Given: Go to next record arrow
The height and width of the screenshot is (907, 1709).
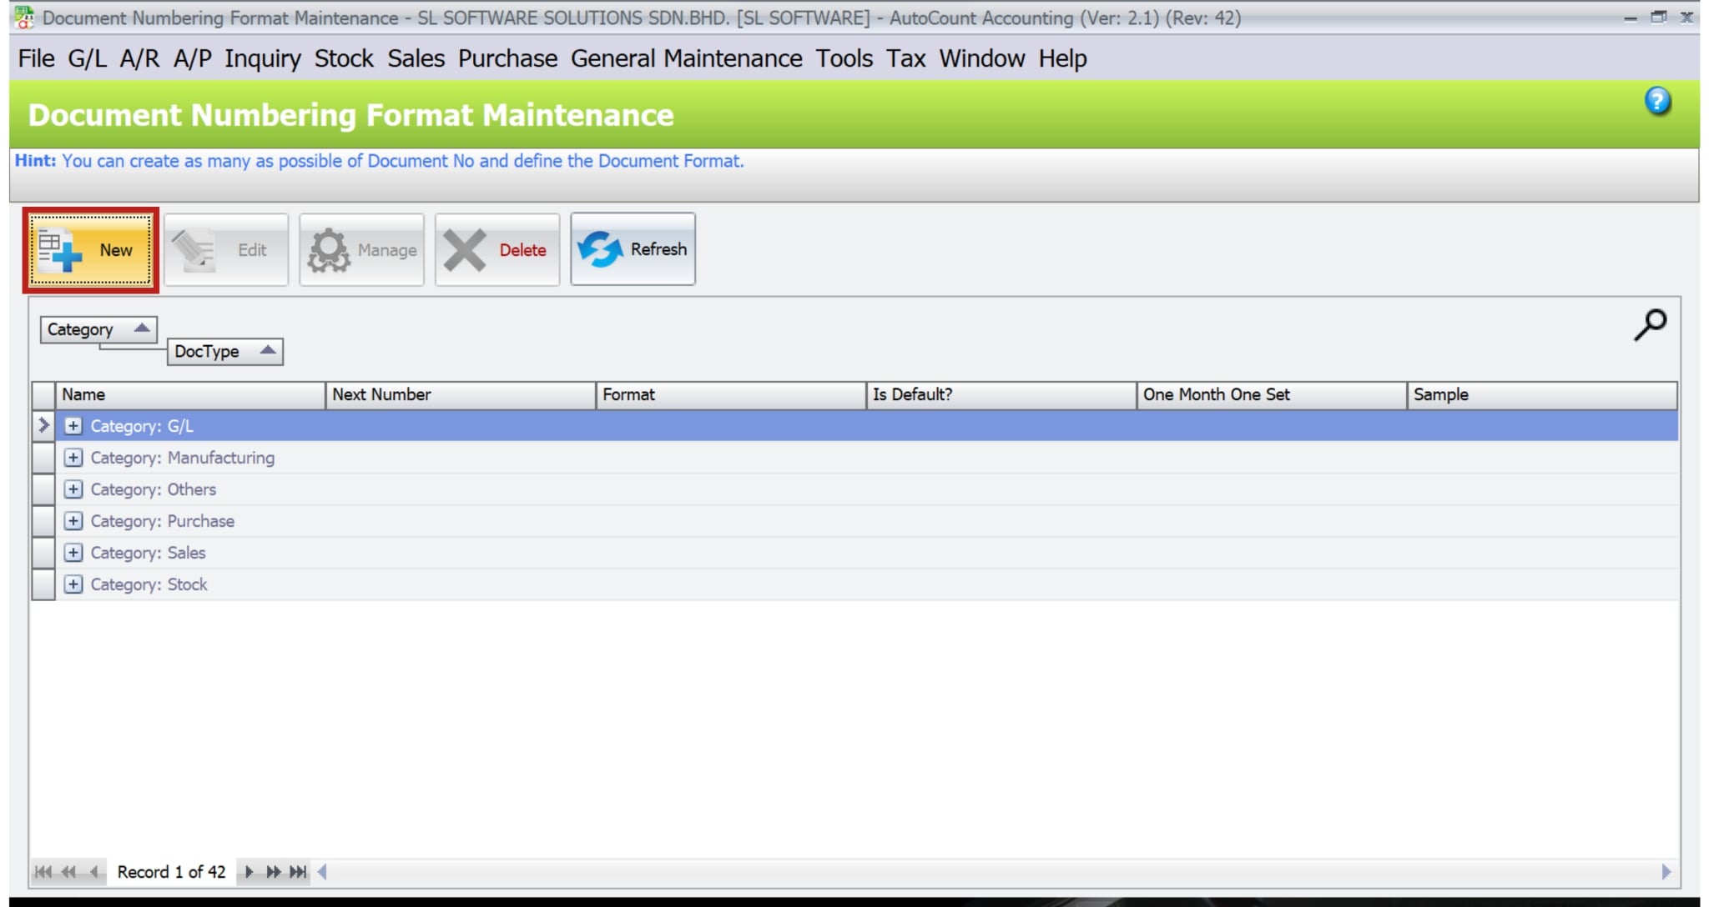Looking at the screenshot, I should [249, 872].
